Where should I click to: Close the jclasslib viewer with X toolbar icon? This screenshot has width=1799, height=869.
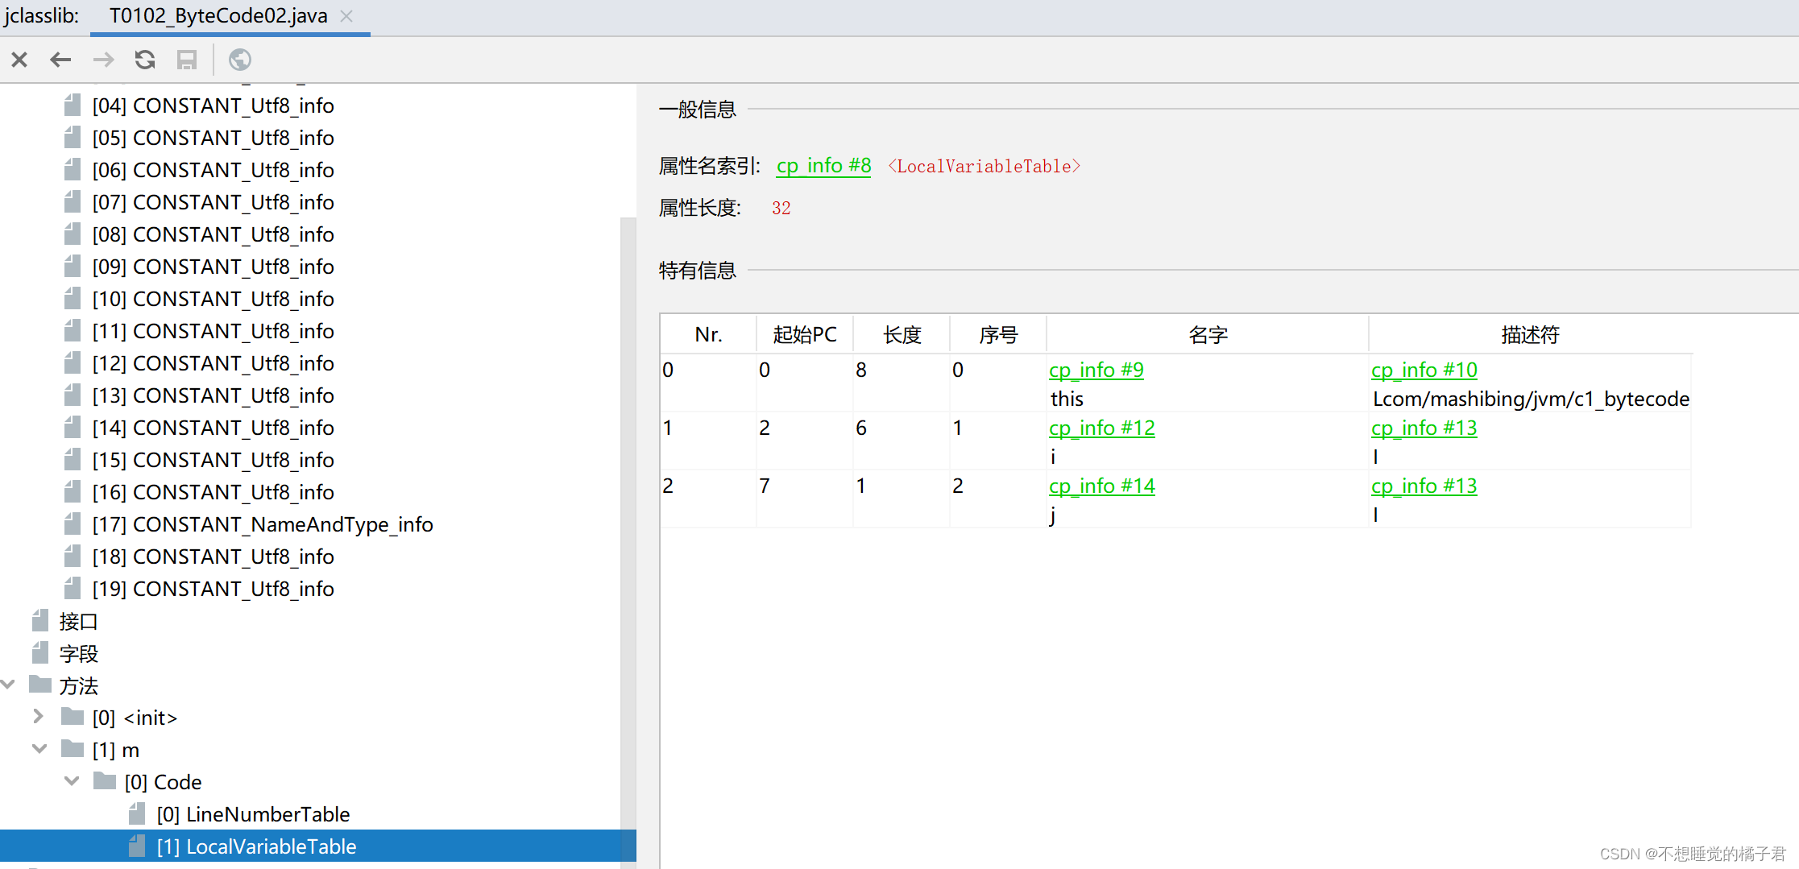19,60
